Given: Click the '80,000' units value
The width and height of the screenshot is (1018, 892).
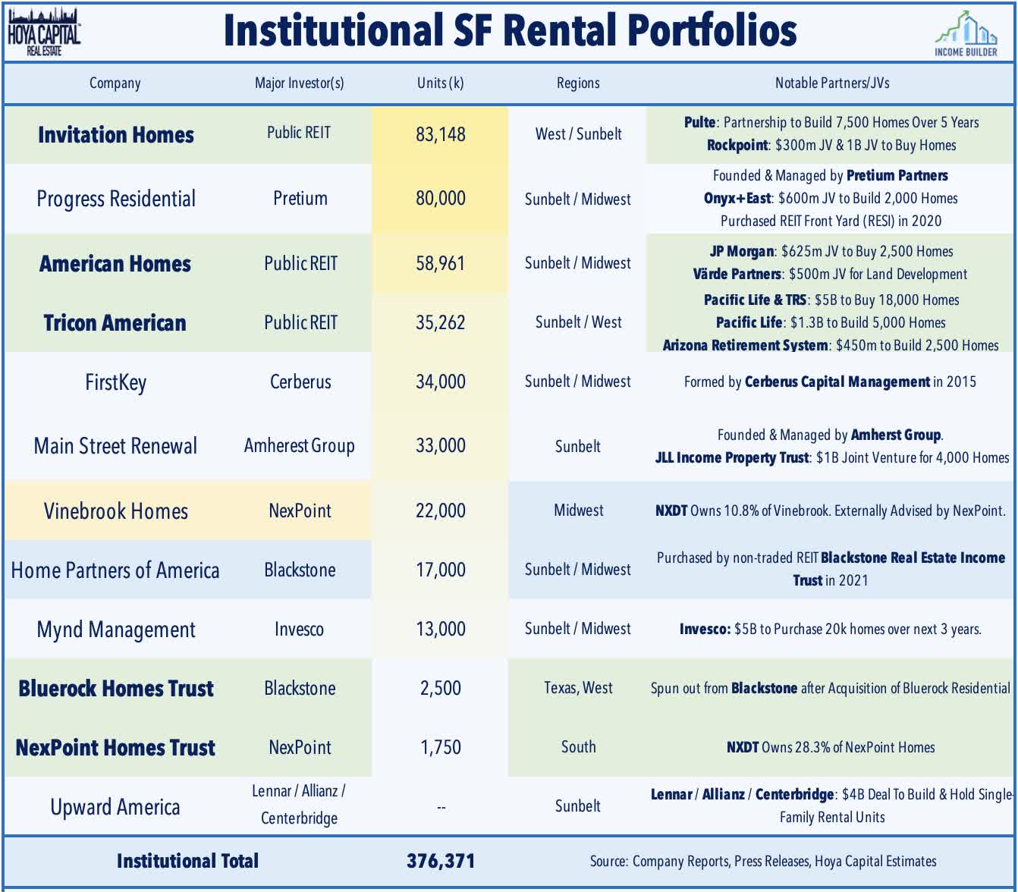Looking at the screenshot, I should pyautogui.click(x=441, y=198).
